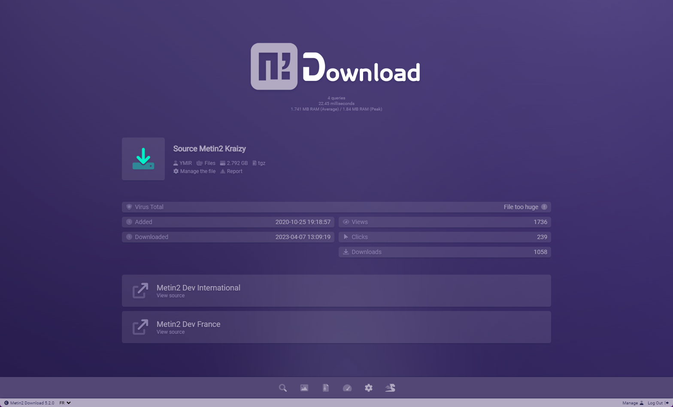Viewport: 673px width, 407px height.
Task: Click View source under Metin2 Dev France
Action: pos(170,332)
